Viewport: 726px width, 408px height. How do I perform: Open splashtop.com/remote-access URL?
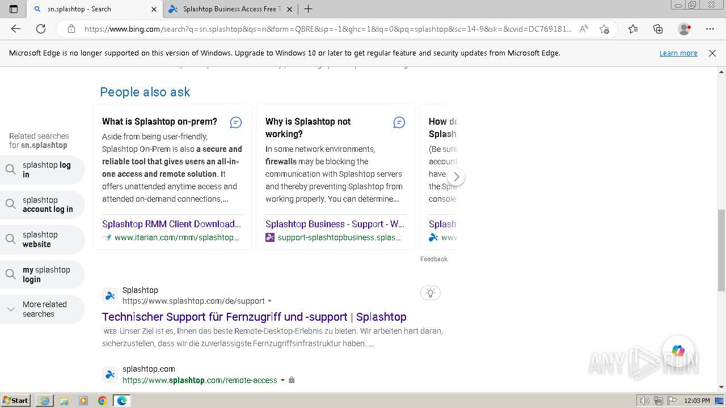200,380
